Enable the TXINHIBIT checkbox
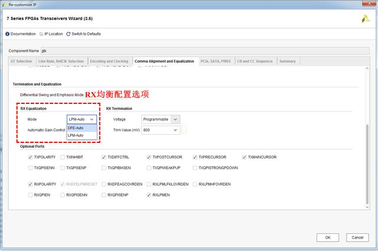This screenshot has width=378, height=251. (x=63, y=157)
